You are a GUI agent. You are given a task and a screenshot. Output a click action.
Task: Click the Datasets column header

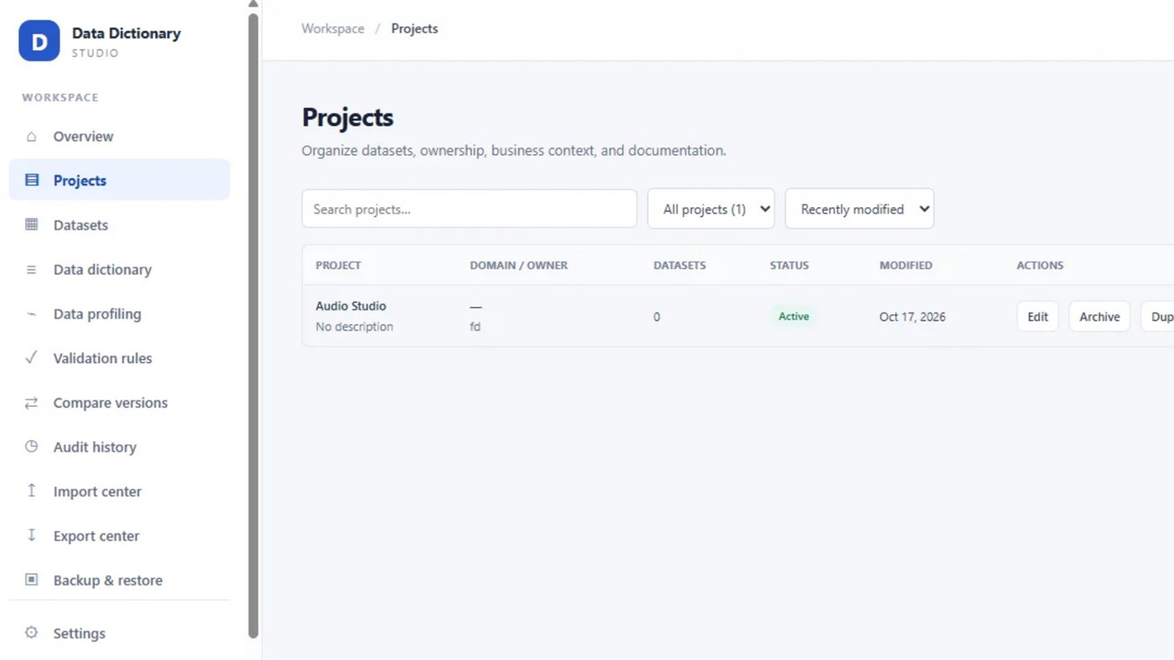coord(680,265)
